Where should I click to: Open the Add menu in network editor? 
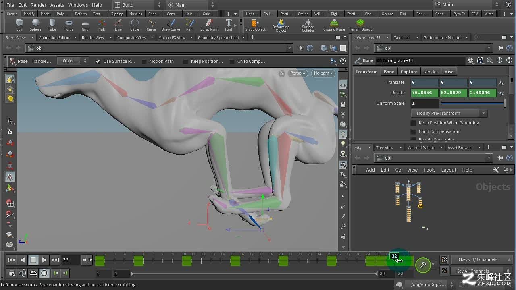pos(370,170)
